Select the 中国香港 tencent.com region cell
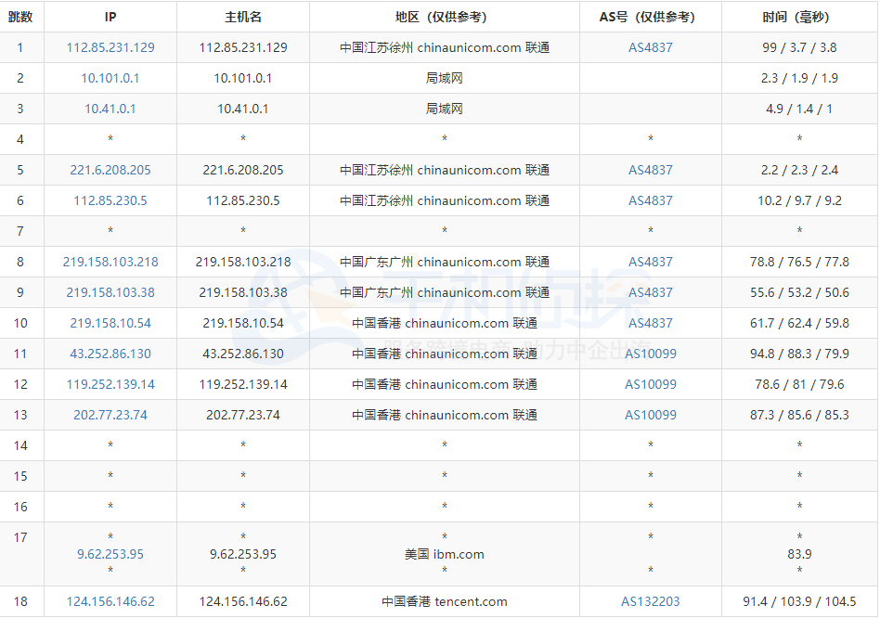This screenshot has width=880, height=618. (444, 601)
